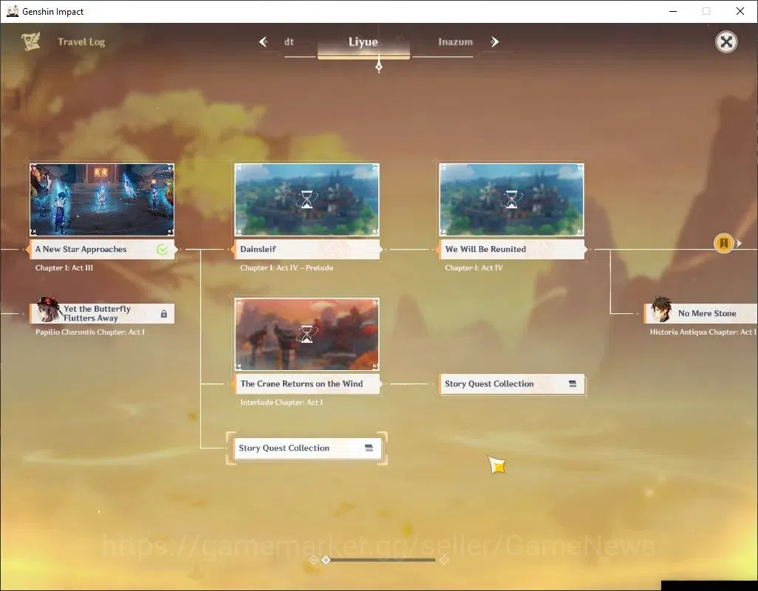Click 'Interlude Chapter: Act I' subtitle
Viewport: 758px width, 591px height.
tap(281, 402)
